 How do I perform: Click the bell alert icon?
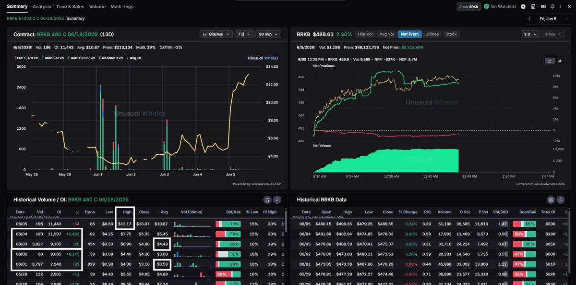coord(552,7)
